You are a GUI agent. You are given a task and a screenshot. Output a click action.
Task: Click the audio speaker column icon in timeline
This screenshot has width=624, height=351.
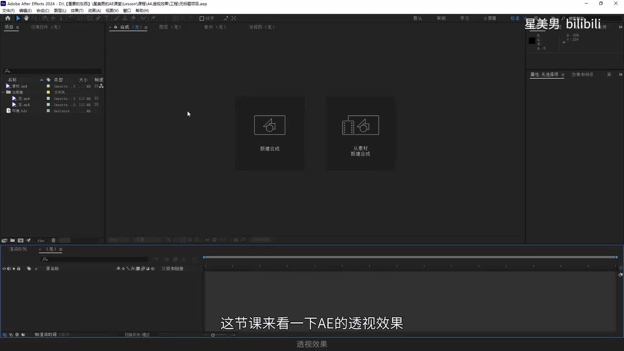click(x=9, y=269)
